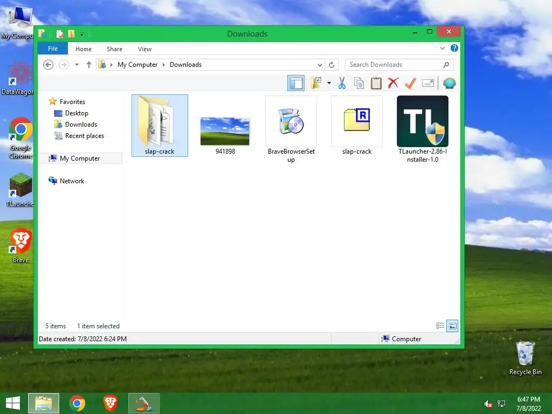The image size is (552, 414).
Task: Expand the root breadcrumb arrow in address bar
Action: (112, 65)
